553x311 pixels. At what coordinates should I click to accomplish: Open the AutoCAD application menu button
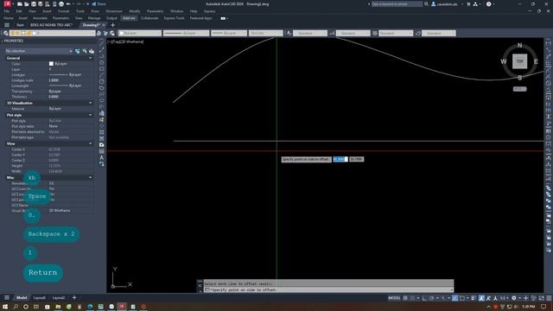click(x=8, y=3)
